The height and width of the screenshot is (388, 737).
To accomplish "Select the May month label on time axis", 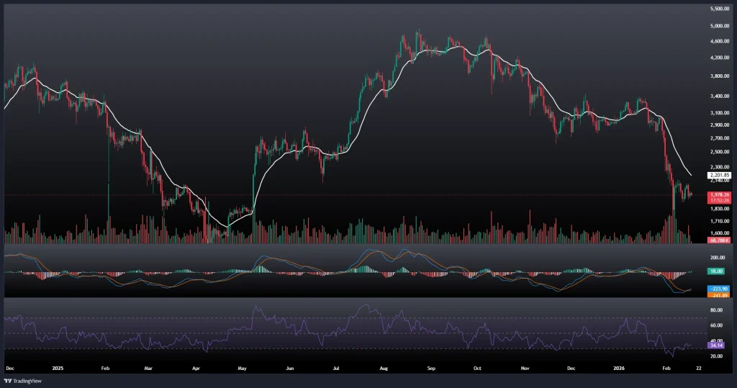I will (244, 367).
